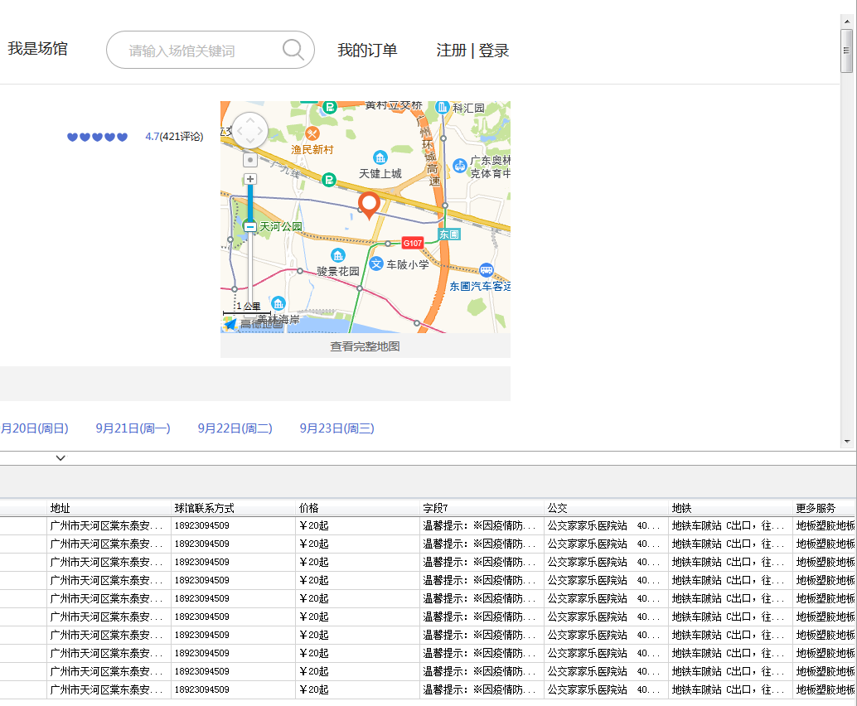Click the 东圃汽车客运 bus station icon
Screen dimensions: 857x706
click(x=486, y=269)
